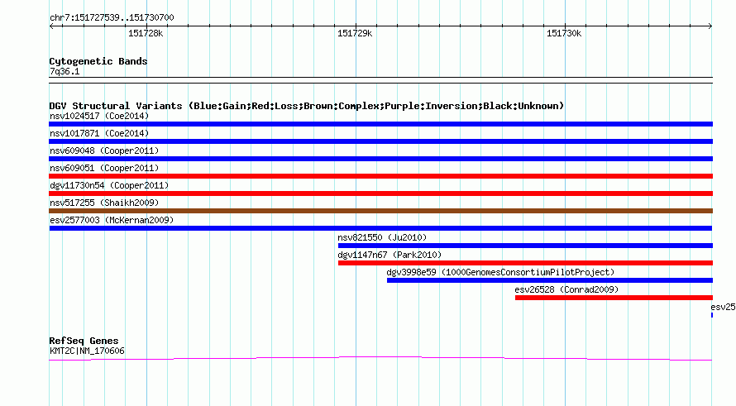736x406 pixels.
Task: Open the esv2577003 (McKernan2009) label
Action: [x=112, y=220]
